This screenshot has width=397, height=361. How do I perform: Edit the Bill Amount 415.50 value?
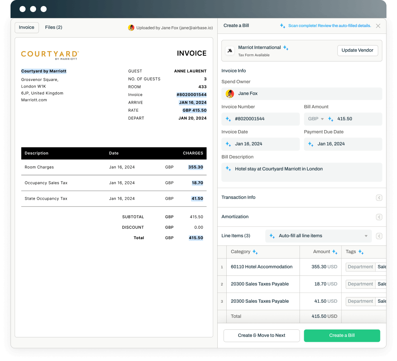click(345, 119)
